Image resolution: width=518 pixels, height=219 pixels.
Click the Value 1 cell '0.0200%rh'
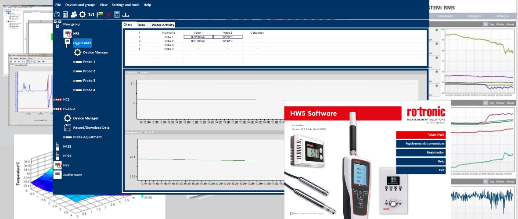click(x=198, y=37)
